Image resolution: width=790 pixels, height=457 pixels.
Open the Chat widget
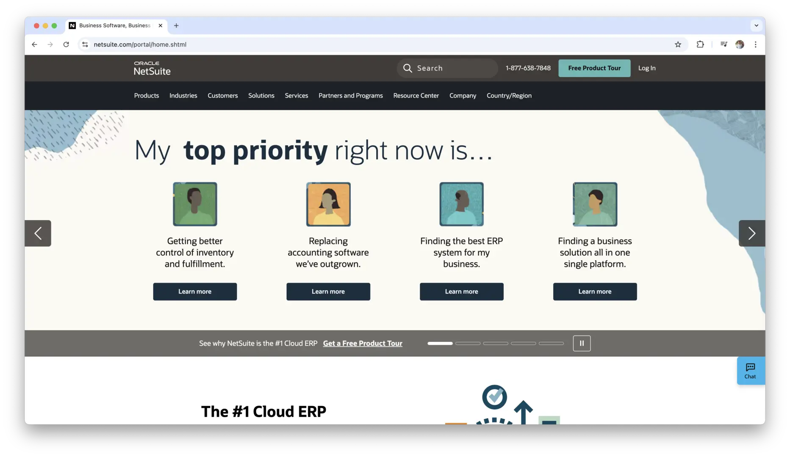[751, 371]
